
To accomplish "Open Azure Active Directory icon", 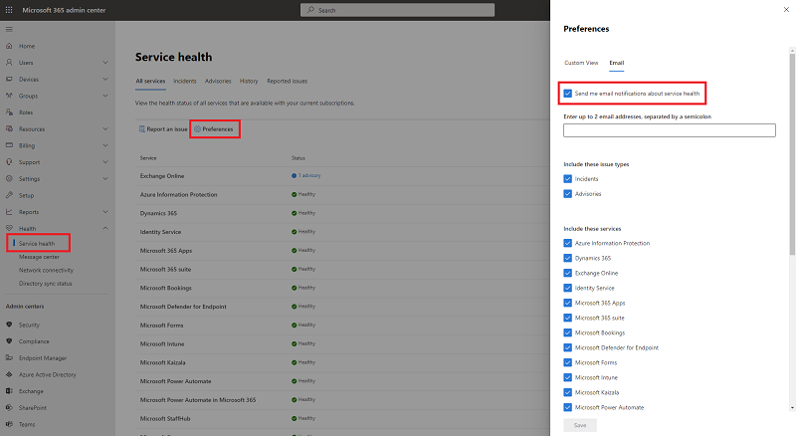I will 9,374.
